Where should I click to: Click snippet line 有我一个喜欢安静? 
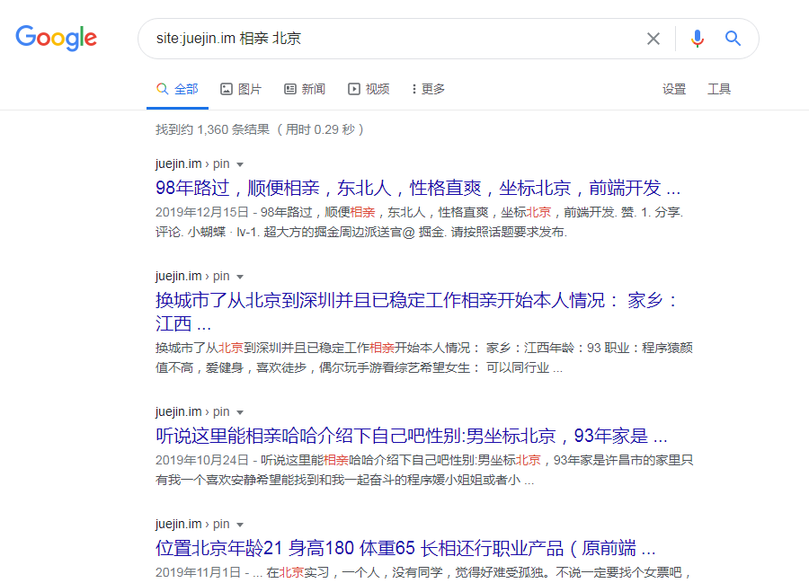point(344,481)
